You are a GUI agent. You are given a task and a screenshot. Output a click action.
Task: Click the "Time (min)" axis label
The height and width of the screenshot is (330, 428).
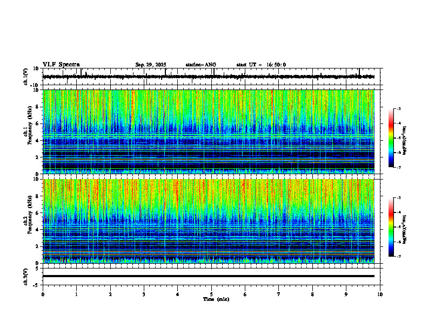click(x=216, y=299)
